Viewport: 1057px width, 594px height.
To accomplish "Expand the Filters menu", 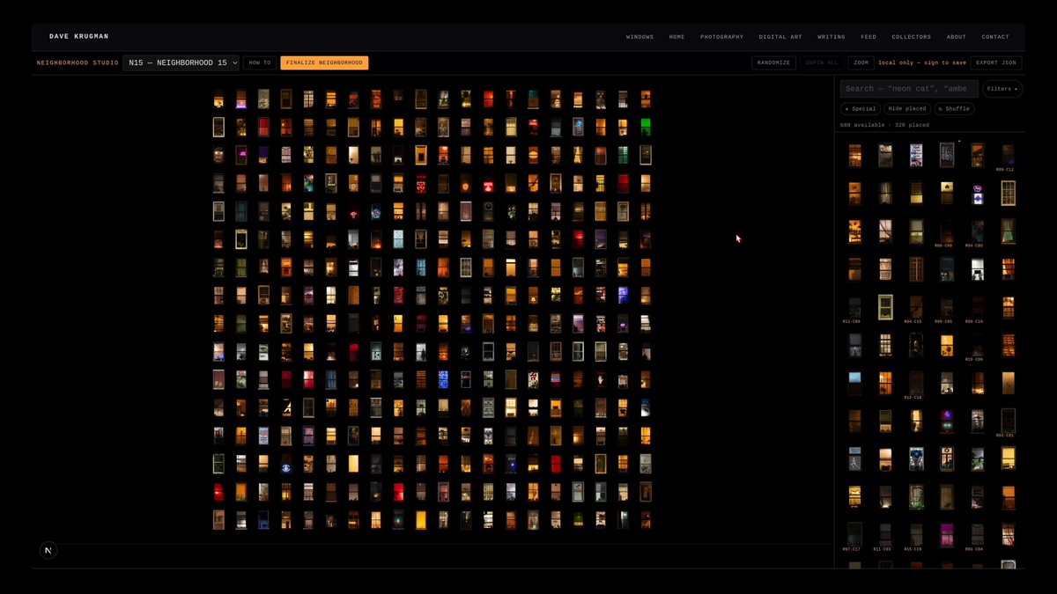I will click(1002, 89).
